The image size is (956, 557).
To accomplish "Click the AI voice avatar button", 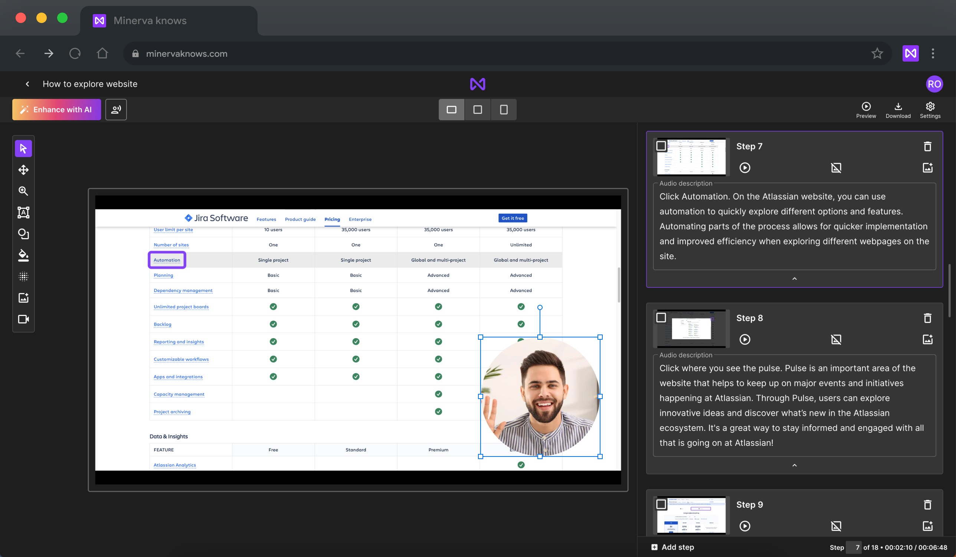I will point(116,109).
